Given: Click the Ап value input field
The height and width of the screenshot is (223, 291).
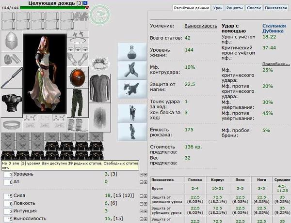Looking at the screenshot, I should tap(8, 182).
